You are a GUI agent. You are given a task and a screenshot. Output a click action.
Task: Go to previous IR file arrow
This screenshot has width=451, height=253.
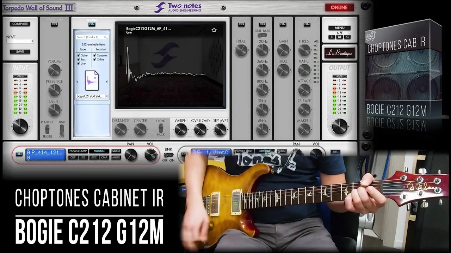[77, 82]
